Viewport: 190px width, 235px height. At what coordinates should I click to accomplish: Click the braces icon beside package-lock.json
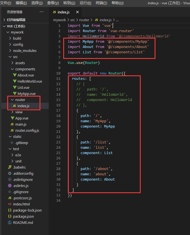point(10,210)
